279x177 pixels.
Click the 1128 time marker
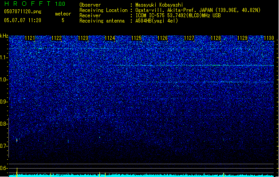[x=216, y=38]
